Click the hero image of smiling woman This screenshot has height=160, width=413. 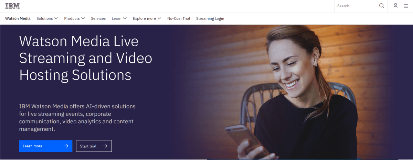pos(296,93)
